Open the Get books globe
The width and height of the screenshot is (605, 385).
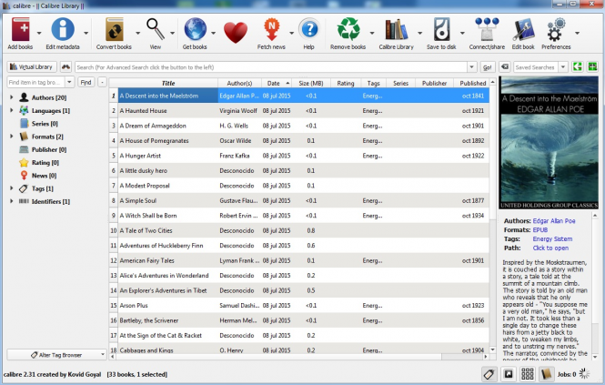195,29
